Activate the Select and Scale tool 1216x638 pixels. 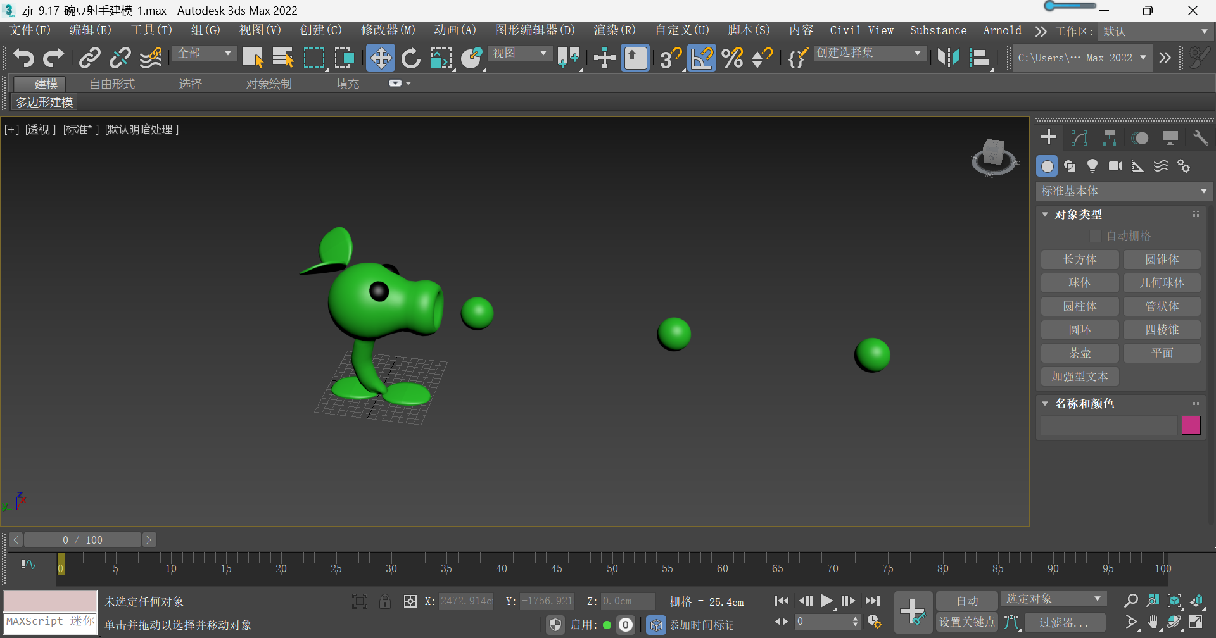point(441,58)
